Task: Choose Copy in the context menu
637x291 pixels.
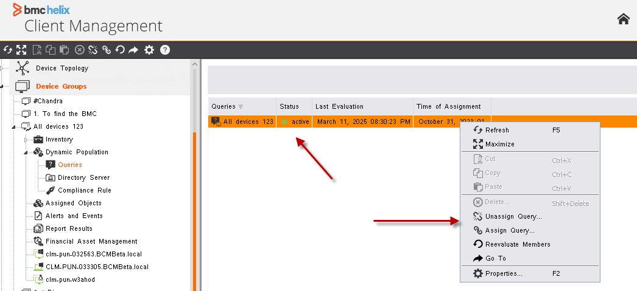Action: click(x=530, y=173)
